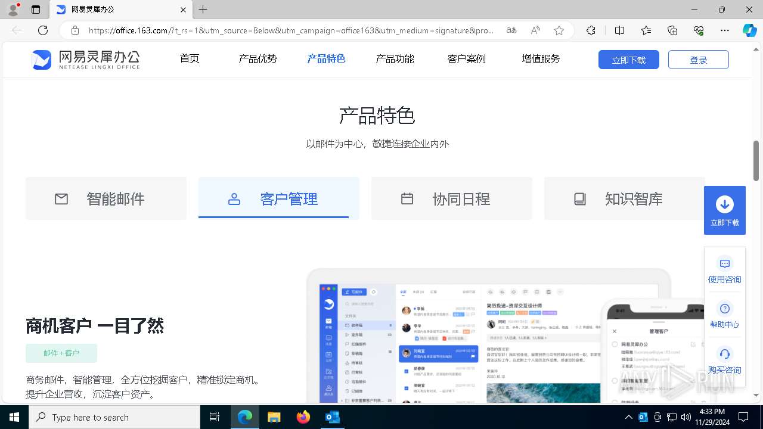This screenshot has width=763, height=429.
Task: Click the floating blue 立即下载 download button
Action: click(725, 210)
